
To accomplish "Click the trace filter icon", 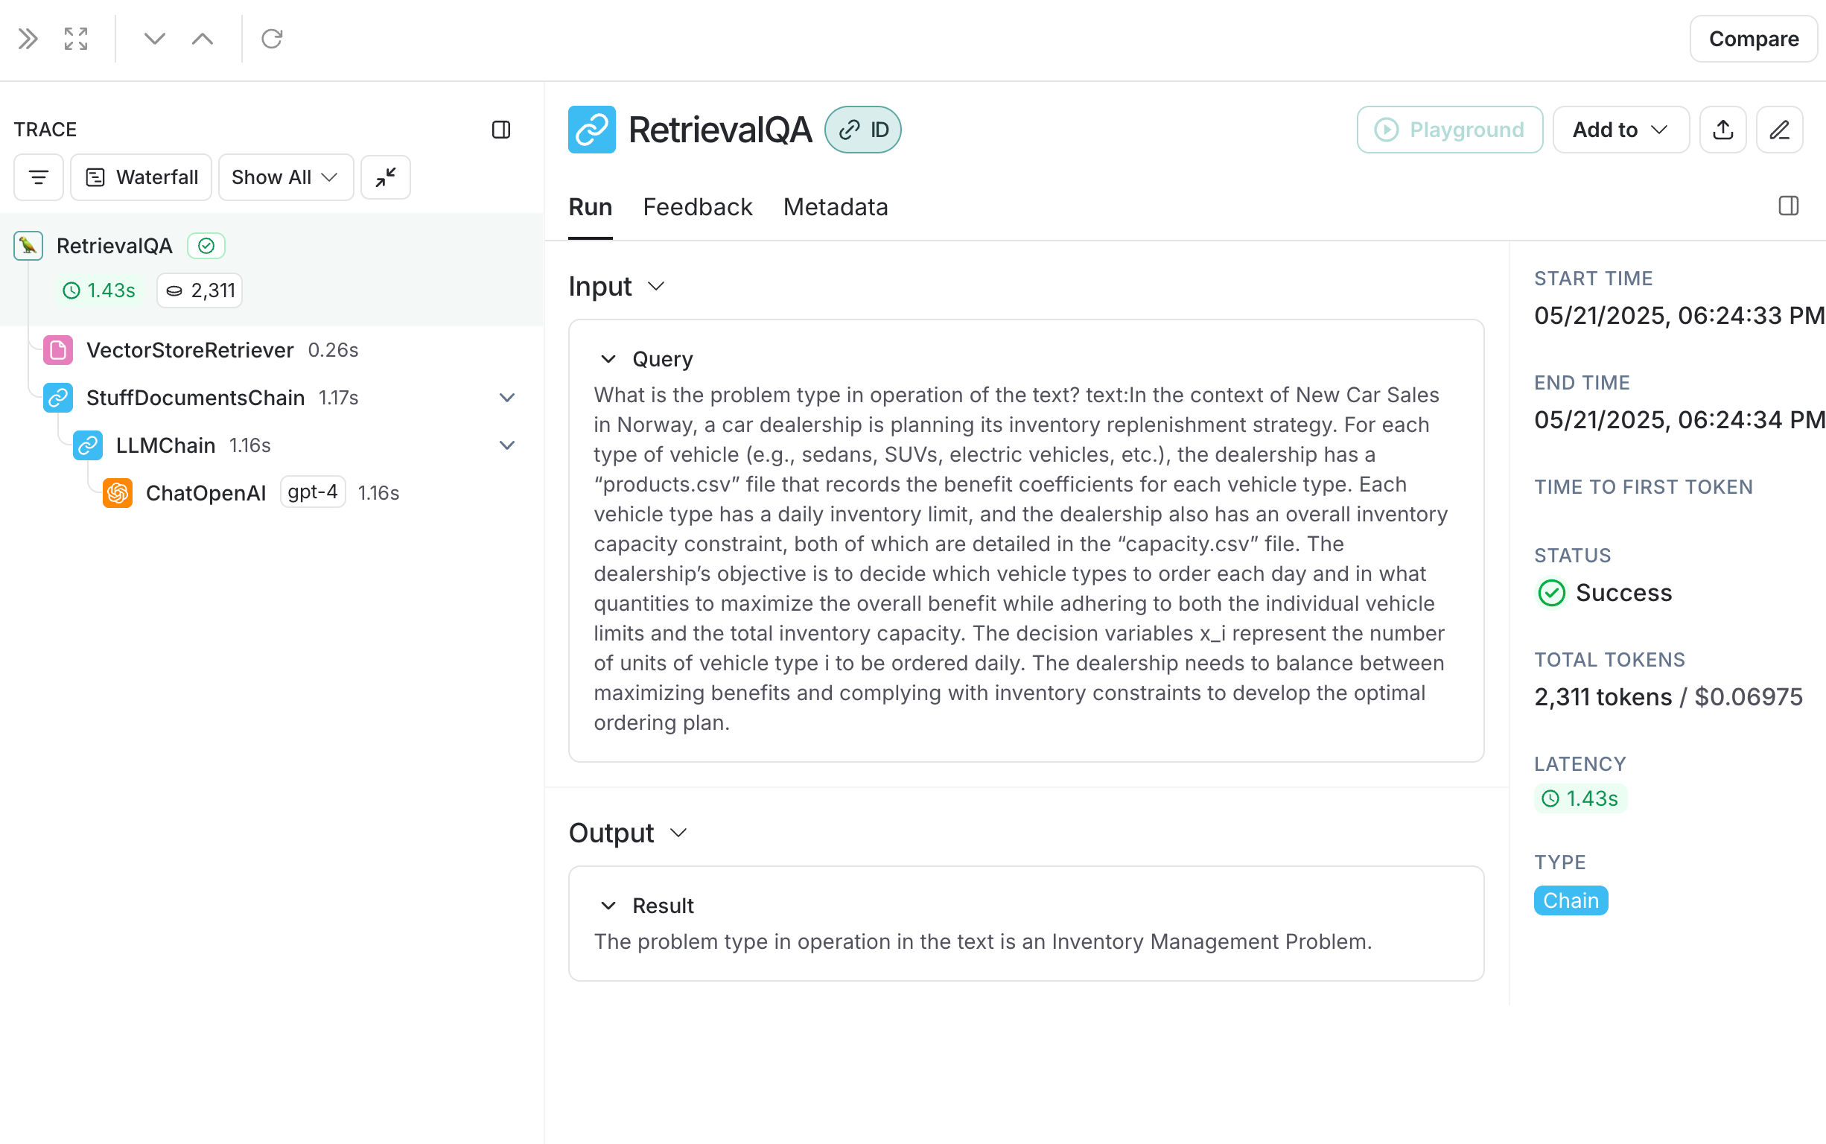I will [x=39, y=177].
